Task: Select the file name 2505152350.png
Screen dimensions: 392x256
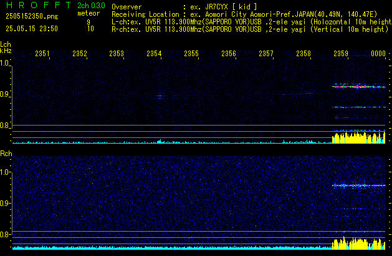Action: [32, 16]
